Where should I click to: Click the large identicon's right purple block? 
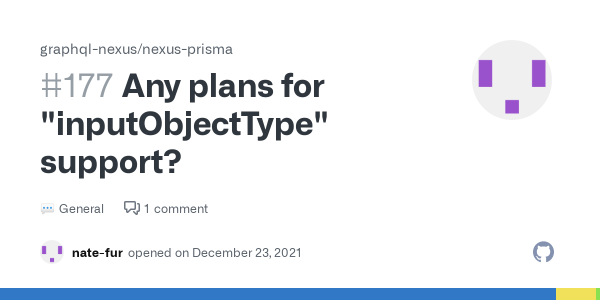(x=538, y=73)
